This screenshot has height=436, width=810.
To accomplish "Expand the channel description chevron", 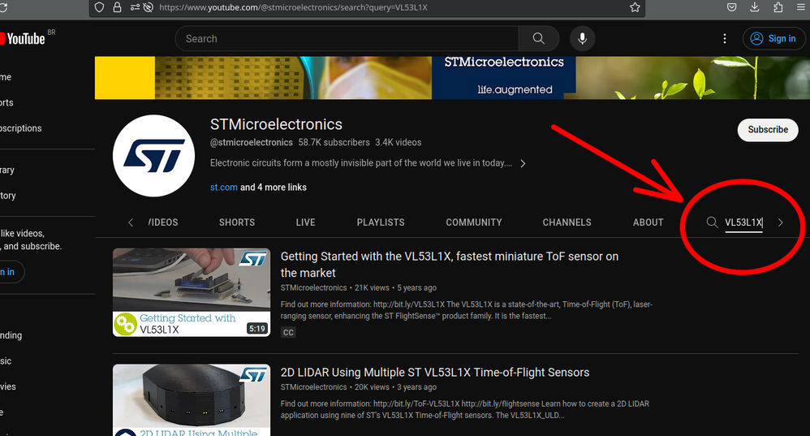I will [523, 164].
